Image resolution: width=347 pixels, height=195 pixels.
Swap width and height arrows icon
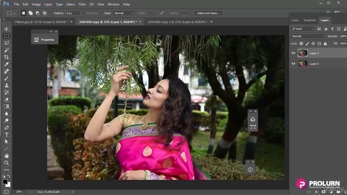click(162, 13)
